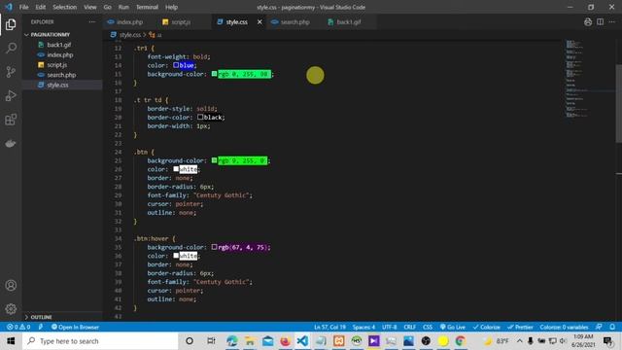The height and width of the screenshot is (350, 622).
Task: Click Colorize in the status bar
Action: click(486, 327)
